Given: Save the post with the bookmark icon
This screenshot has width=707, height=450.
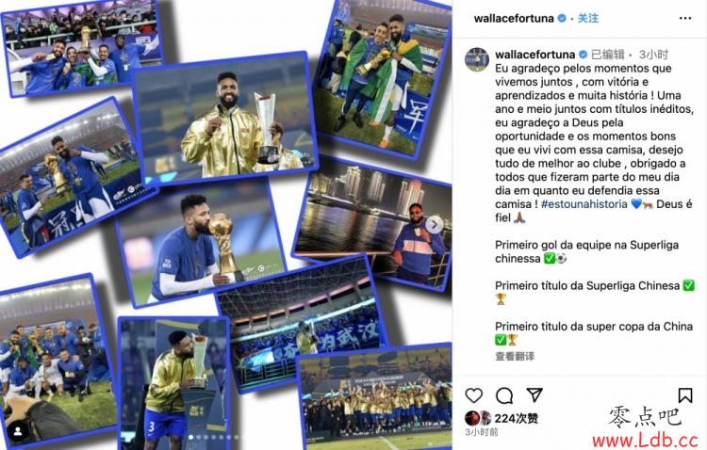Looking at the screenshot, I should [685, 395].
